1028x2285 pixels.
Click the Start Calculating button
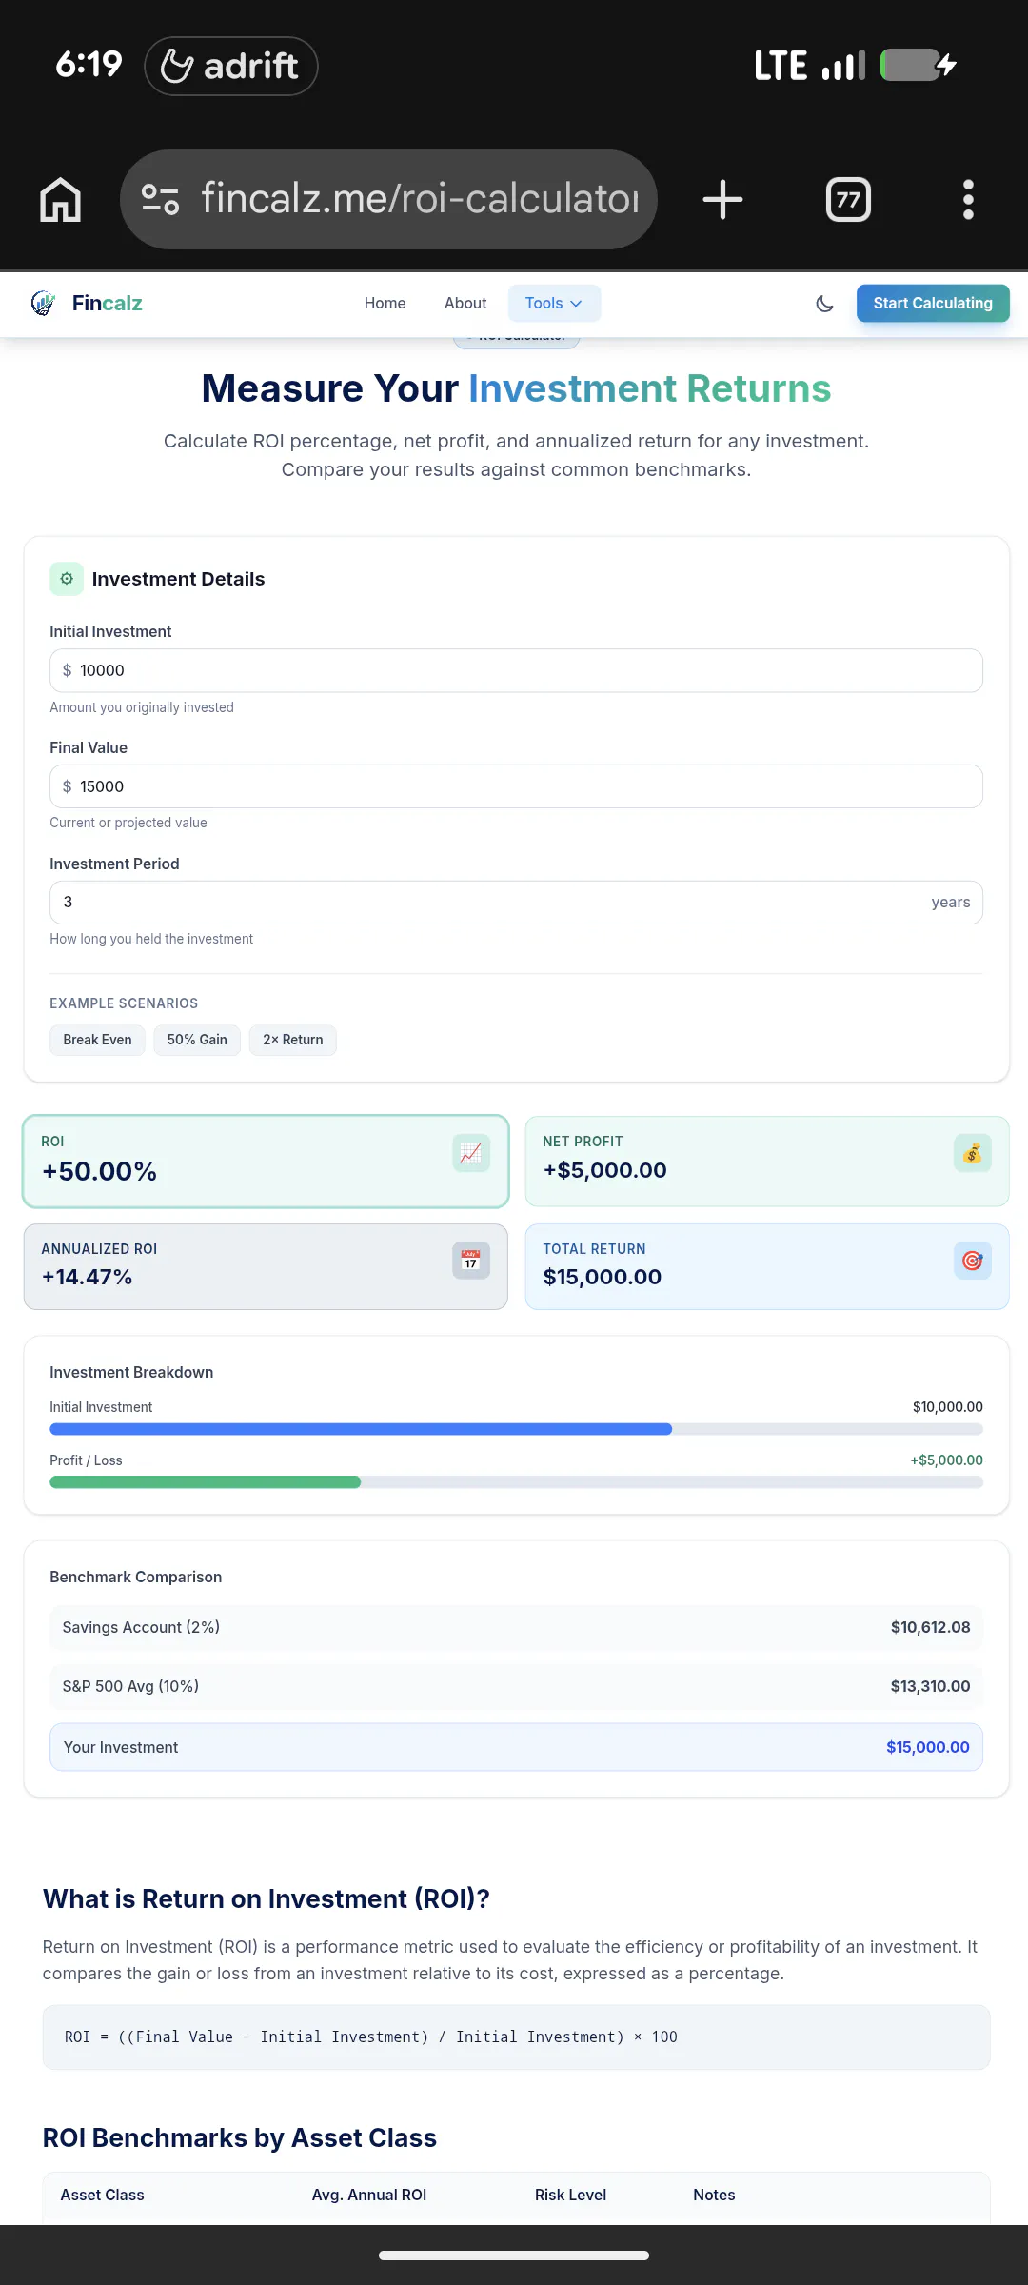tap(933, 303)
